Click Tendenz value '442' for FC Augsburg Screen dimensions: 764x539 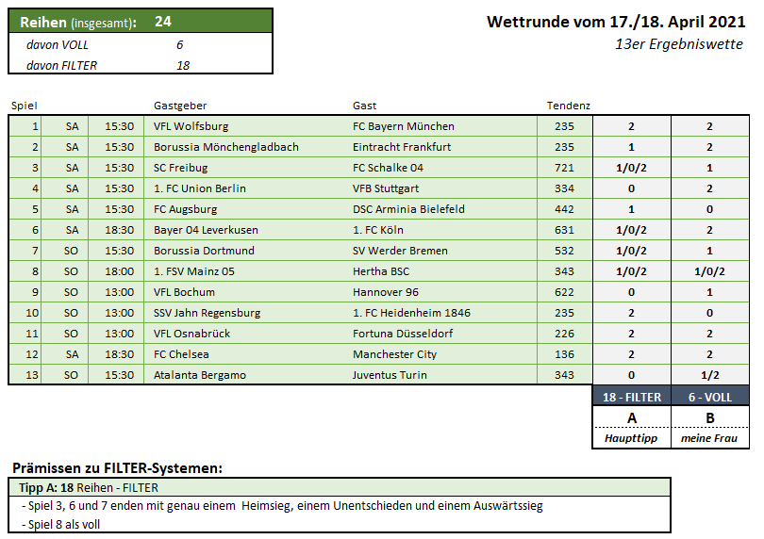tap(564, 209)
